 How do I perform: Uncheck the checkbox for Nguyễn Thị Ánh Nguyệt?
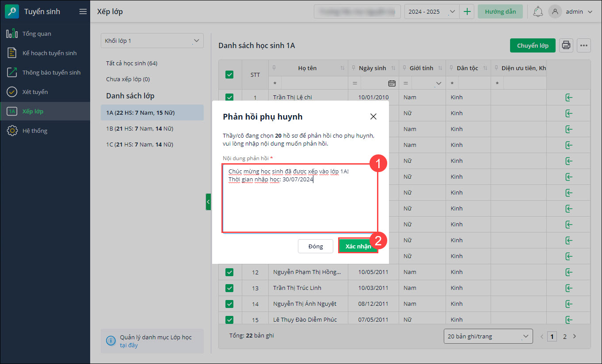(229, 304)
